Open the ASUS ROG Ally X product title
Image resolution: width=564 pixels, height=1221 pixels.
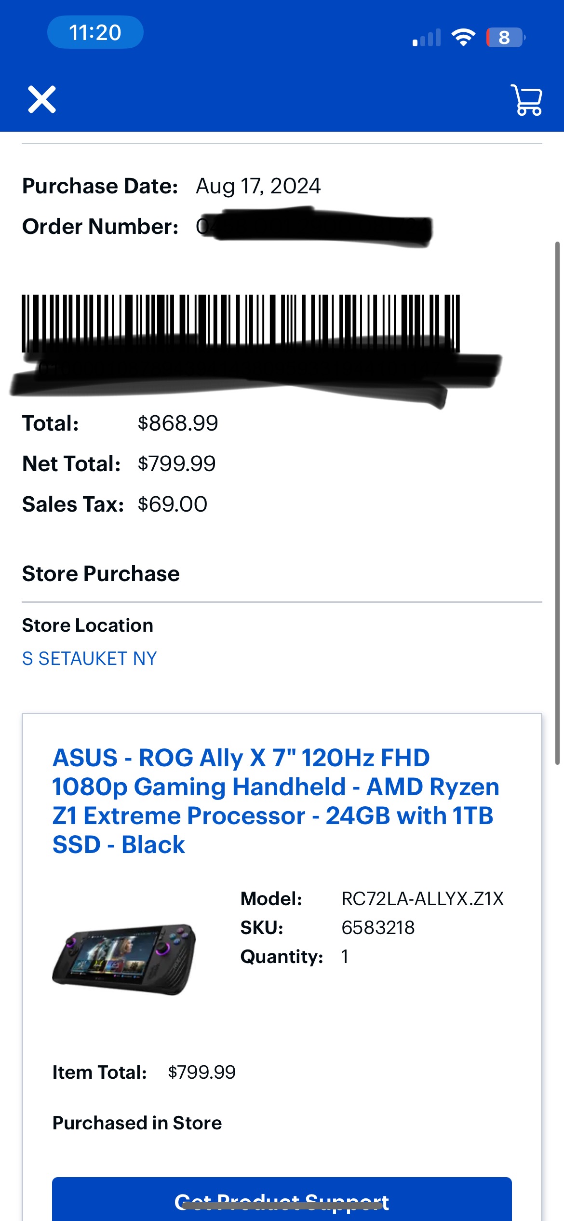275,800
